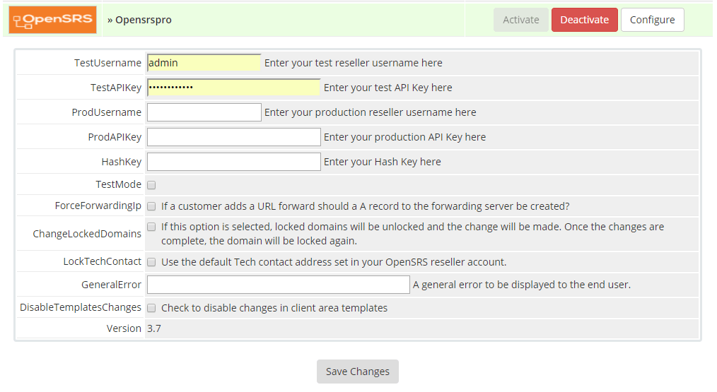
Task: Click the HashKey label
Action: [x=121, y=161]
